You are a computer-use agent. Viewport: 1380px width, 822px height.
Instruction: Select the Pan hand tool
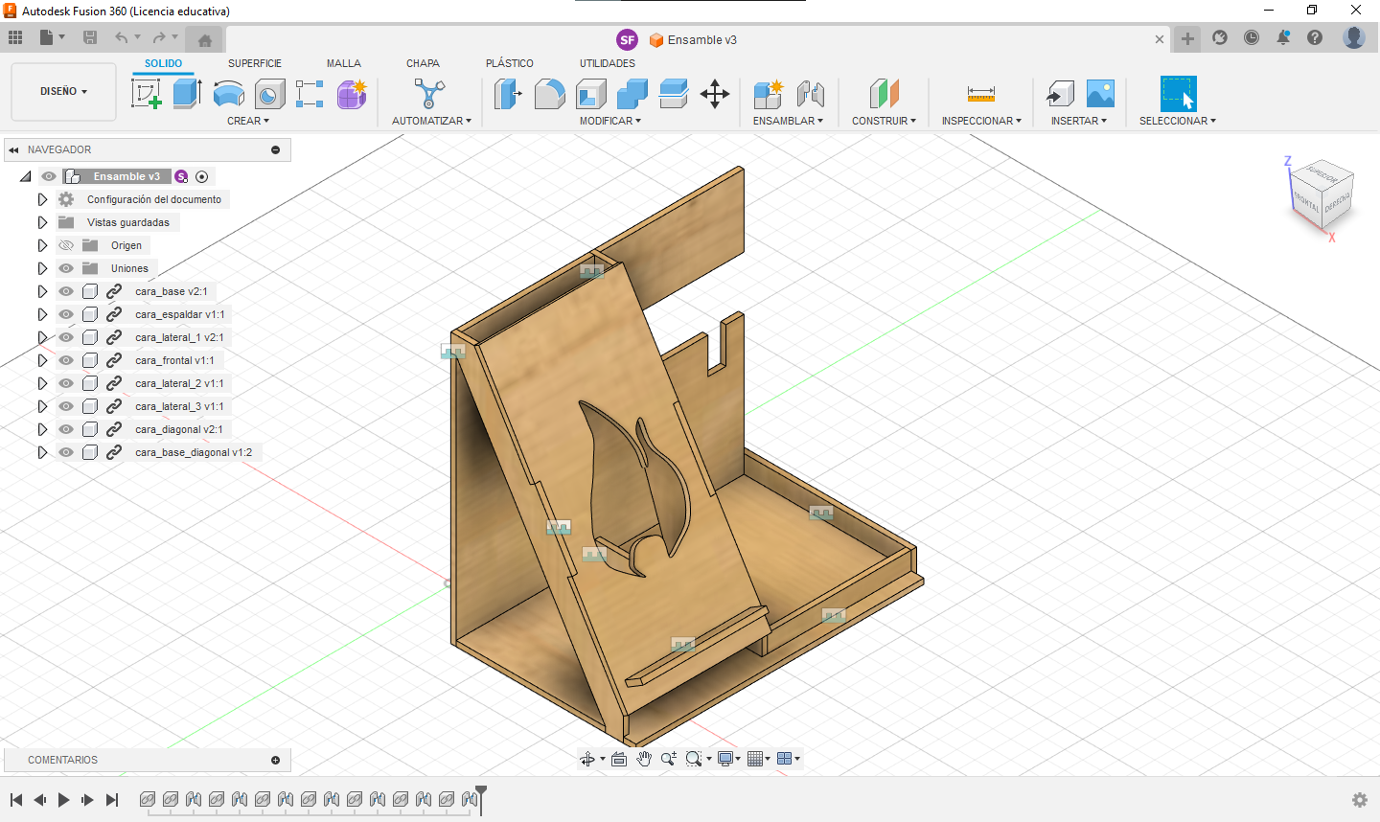(644, 759)
